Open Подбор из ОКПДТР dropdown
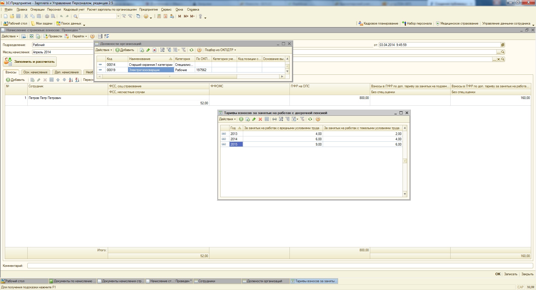536x290 pixels. tap(220, 50)
